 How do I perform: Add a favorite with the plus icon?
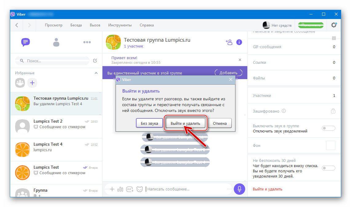click(x=32, y=83)
